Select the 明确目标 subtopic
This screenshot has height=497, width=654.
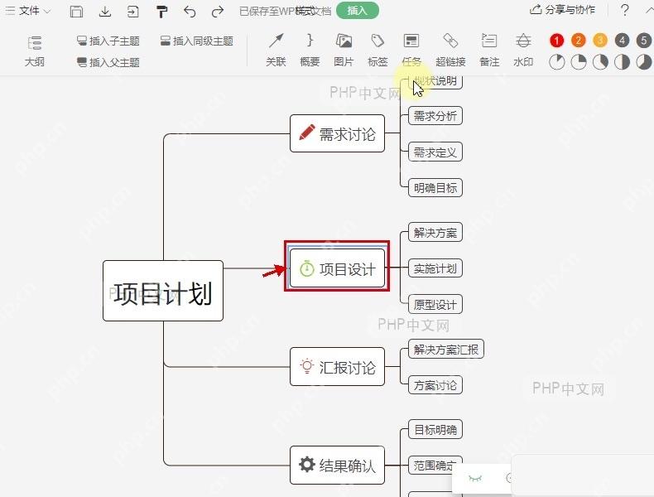pyautogui.click(x=435, y=188)
